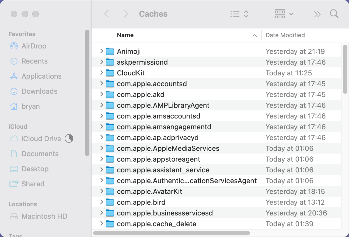Image resolution: width=349 pixels, height=237 pixels.
Task: Open the Animoji folder
Action: coord(129,51)
